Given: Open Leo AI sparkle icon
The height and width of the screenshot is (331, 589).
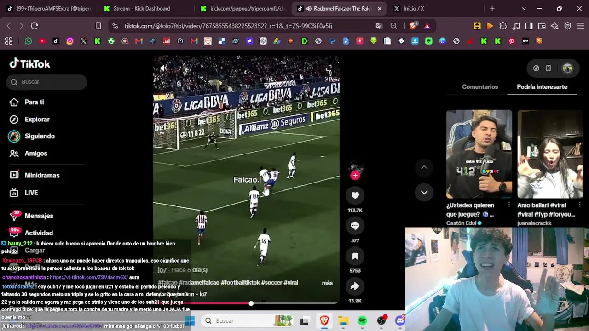Looking at the screenshot, I should click(x=554, y=26).
